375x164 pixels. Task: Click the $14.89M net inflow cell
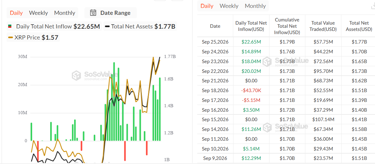[x=251, y=51]
